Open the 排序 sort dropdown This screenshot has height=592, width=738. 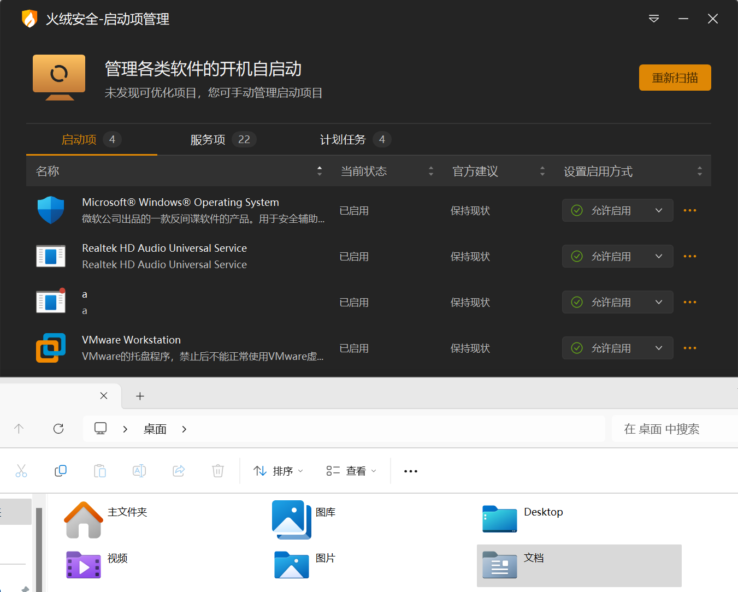[278, 471]
